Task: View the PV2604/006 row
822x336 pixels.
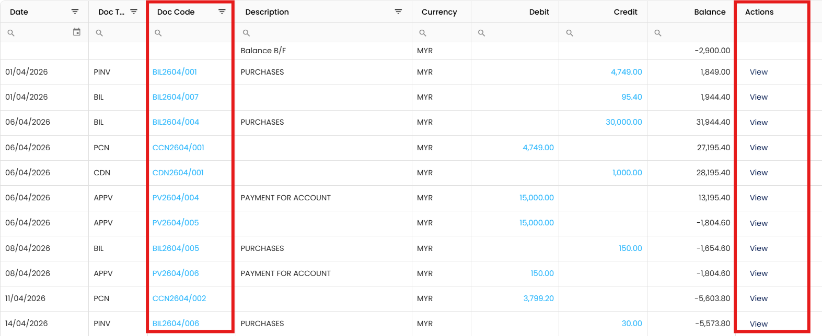Action: point(758,273)
